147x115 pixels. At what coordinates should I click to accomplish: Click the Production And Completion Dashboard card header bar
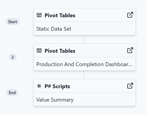[x=85, y=50]
